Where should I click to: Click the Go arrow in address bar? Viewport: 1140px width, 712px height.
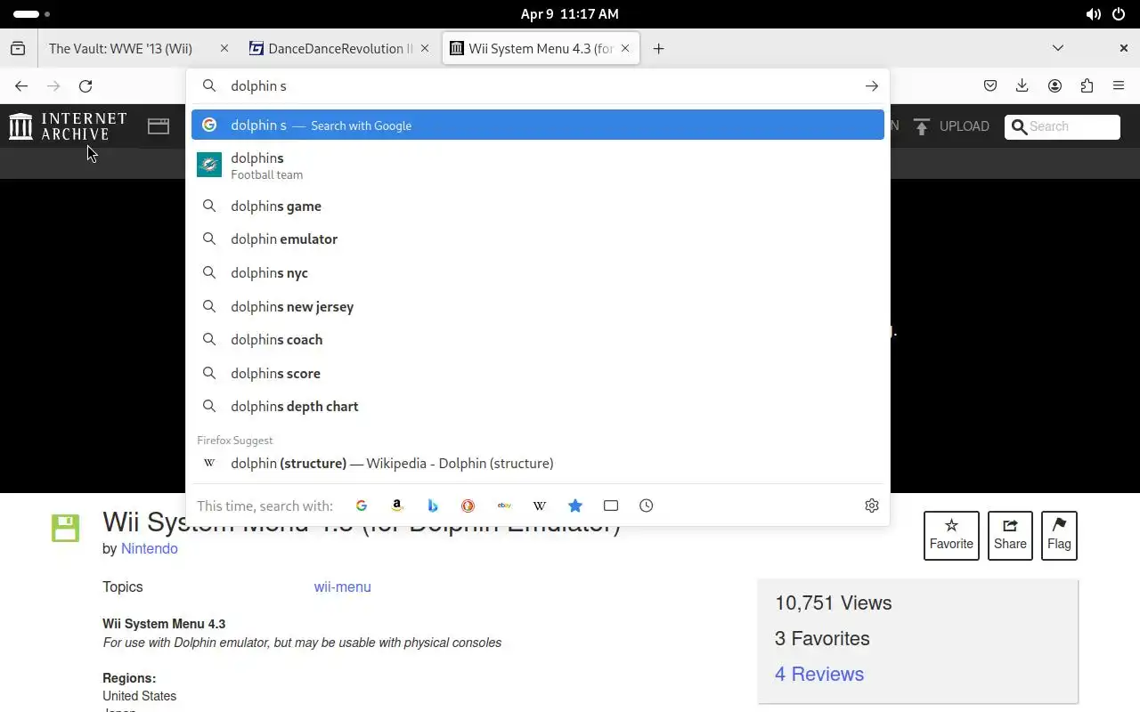(x=871, y=86)
